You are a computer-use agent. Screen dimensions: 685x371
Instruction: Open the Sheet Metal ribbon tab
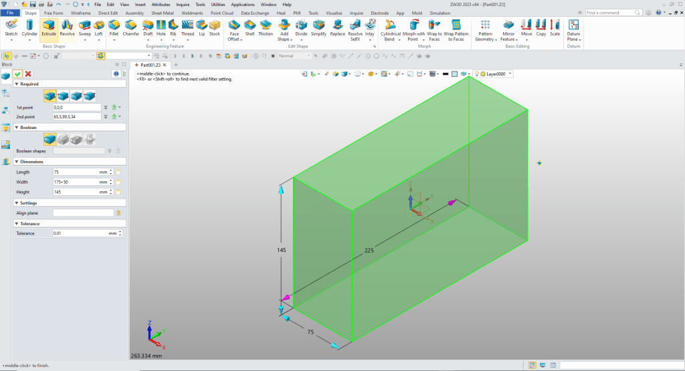click(x=161, y=13)
